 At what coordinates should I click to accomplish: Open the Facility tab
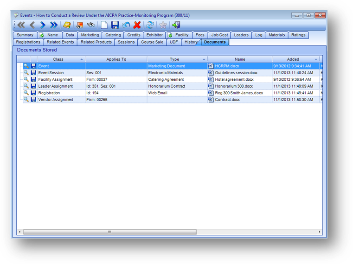click(179, 35)
